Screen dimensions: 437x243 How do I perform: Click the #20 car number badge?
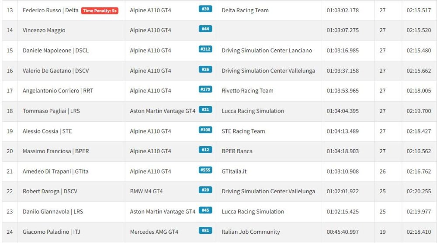205,190
